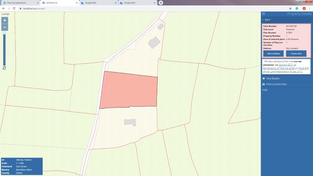
Task: Switch to first Google Earth tab
Action: pyautogui.click(x=98, y=3)
